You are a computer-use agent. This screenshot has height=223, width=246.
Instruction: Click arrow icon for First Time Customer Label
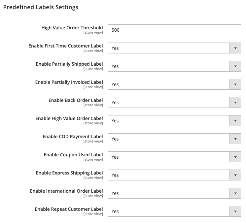click(235, 48)
